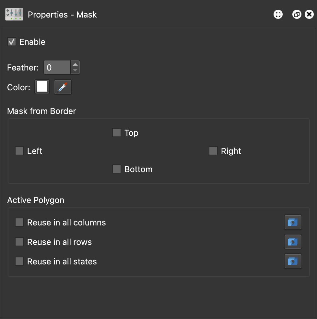Click into the Feather value field

pyautogui.click(x=57, y=67)
